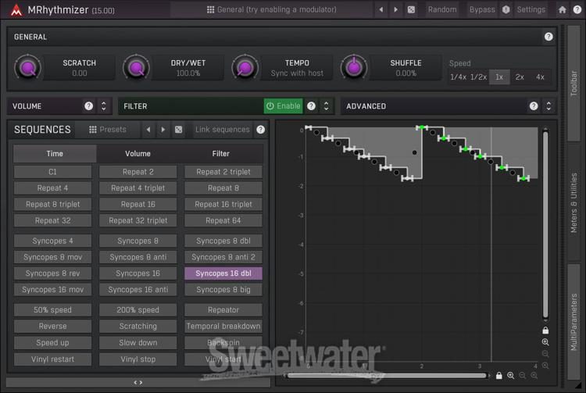This screenshot has width=586, height=393.
Task: Click the Random button
Action: [442, 9]
